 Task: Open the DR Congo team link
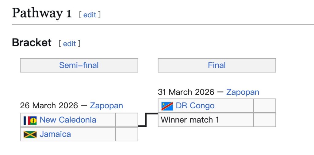(195, 106)
